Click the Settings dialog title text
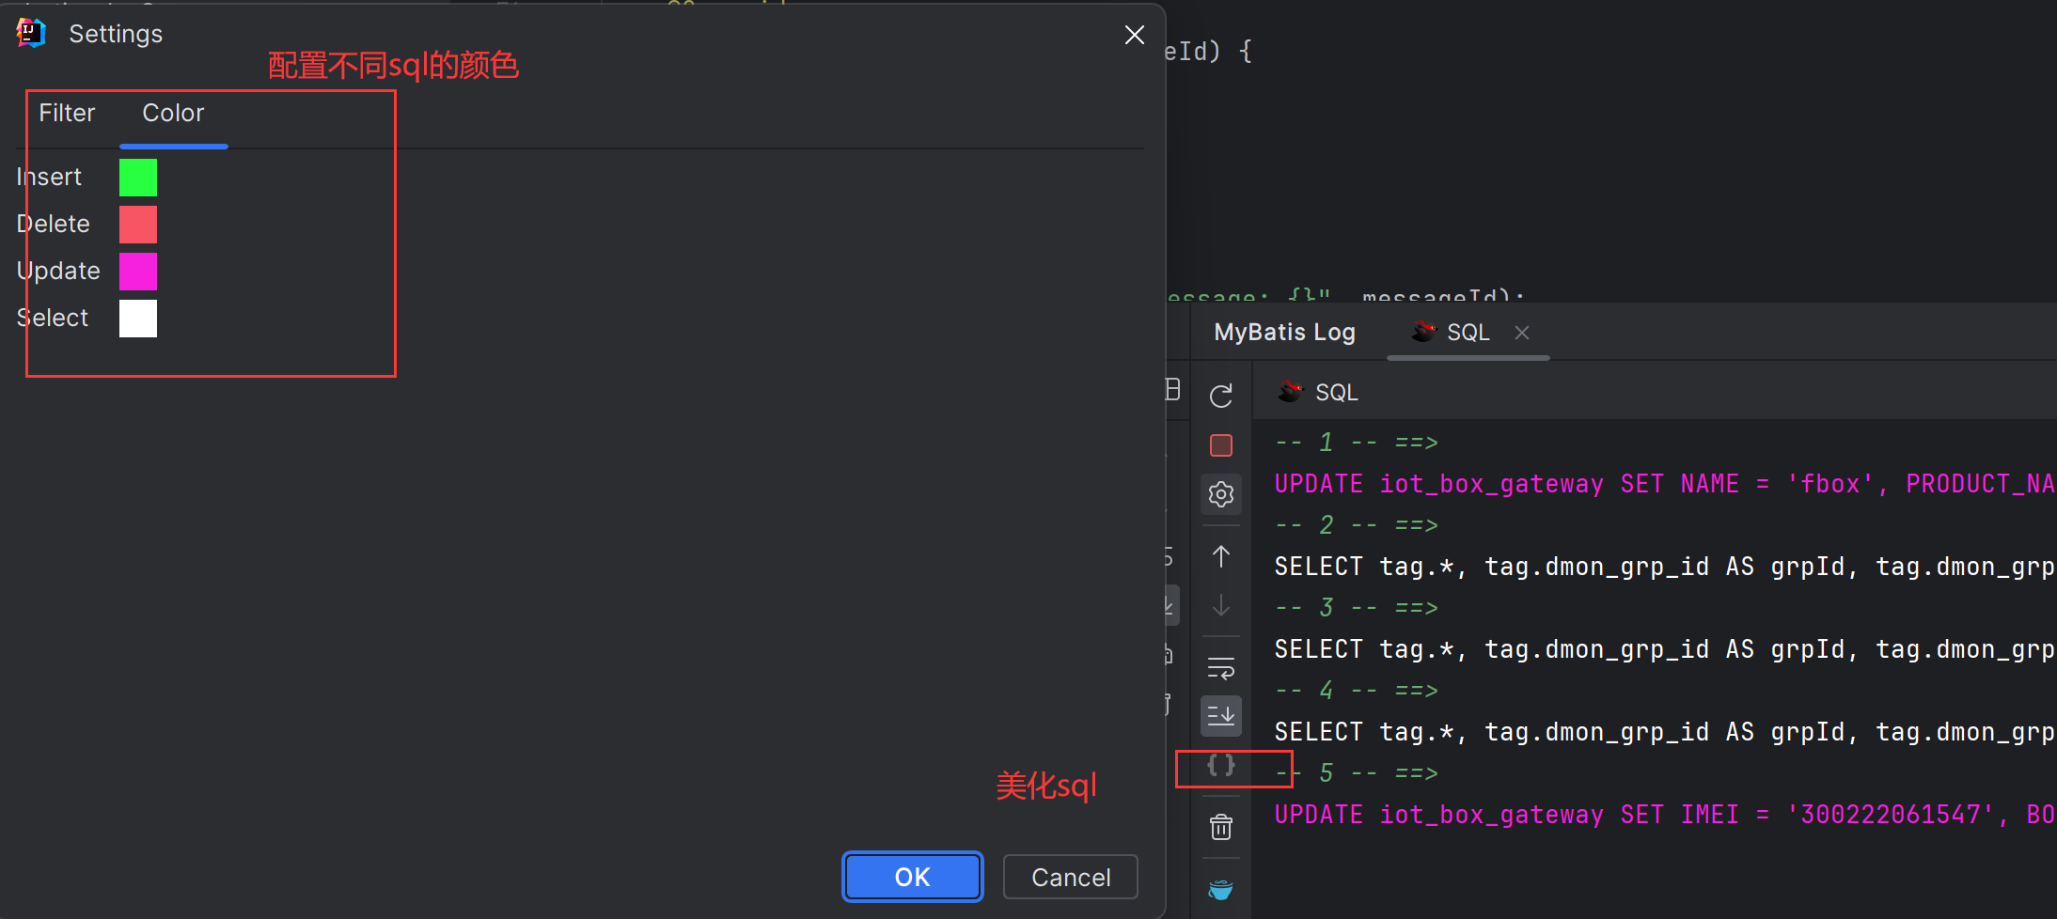2057x919 pixels. tap(116, 35)
